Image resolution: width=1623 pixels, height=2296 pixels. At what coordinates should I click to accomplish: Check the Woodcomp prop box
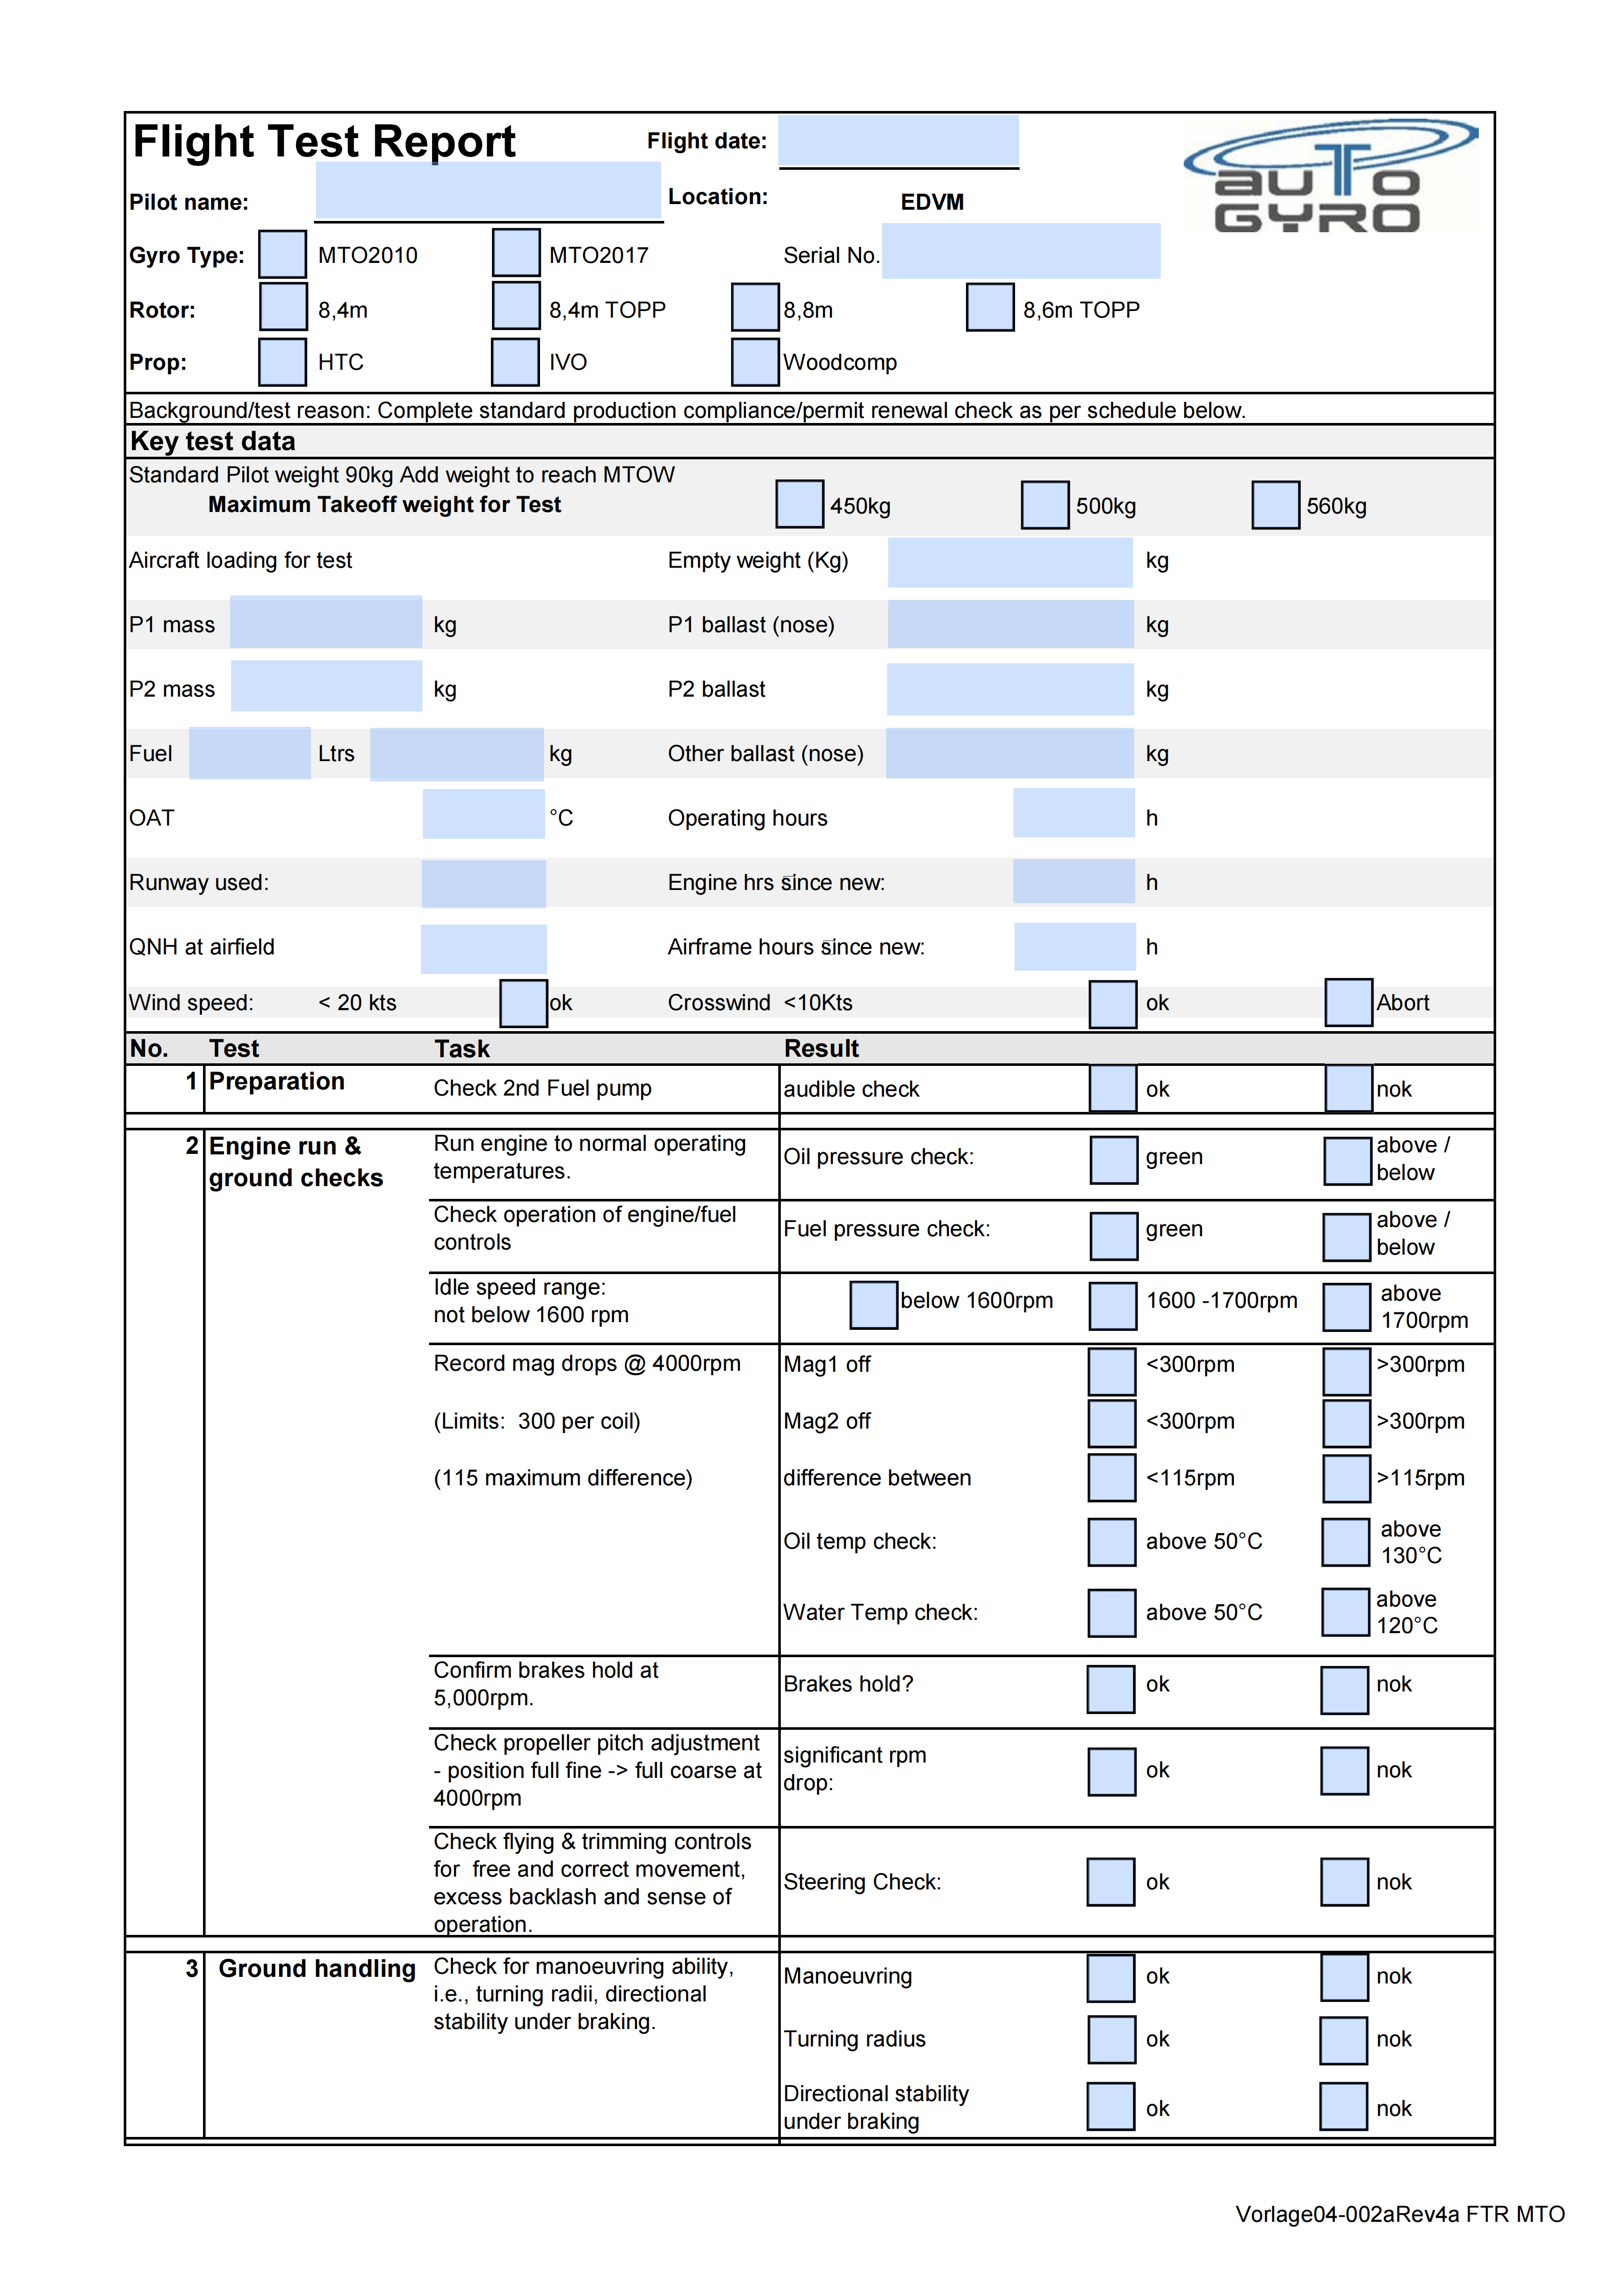coord(756,362)
